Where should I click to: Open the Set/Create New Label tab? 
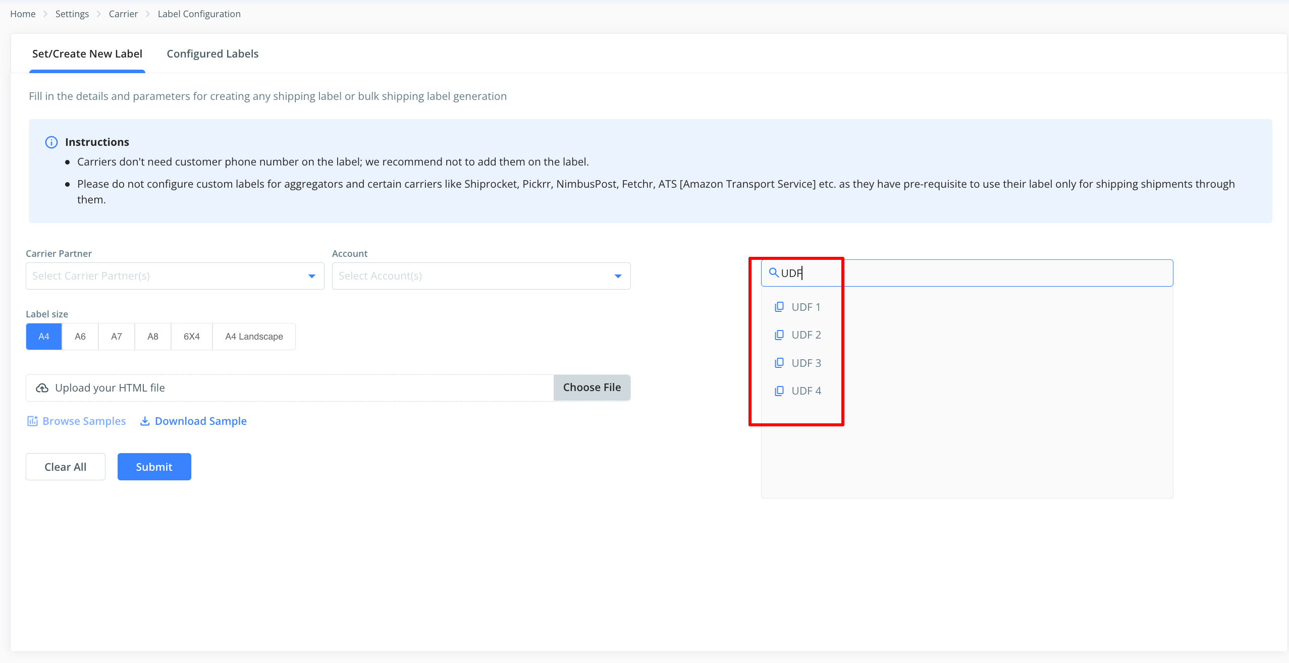point(87,54)
